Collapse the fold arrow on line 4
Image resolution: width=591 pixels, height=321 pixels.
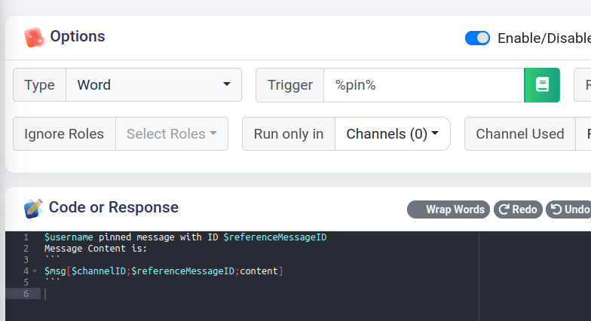pos(35,271)
